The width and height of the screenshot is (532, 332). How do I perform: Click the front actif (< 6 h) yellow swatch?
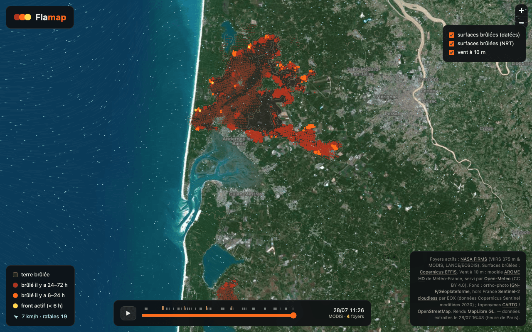(15, 306)
